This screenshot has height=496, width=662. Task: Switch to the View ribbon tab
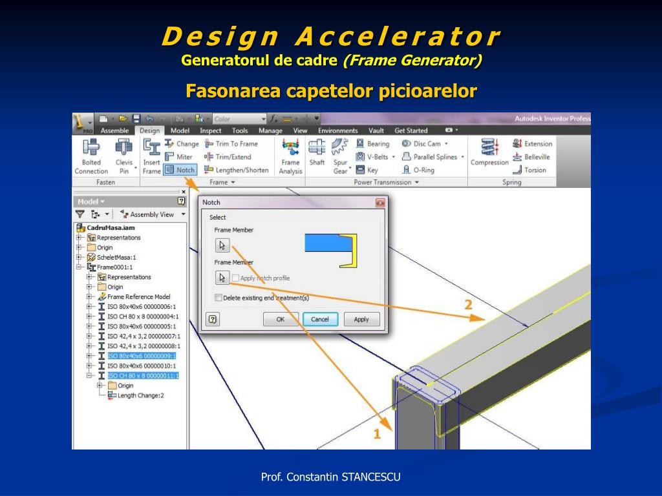tap(300, 130)
